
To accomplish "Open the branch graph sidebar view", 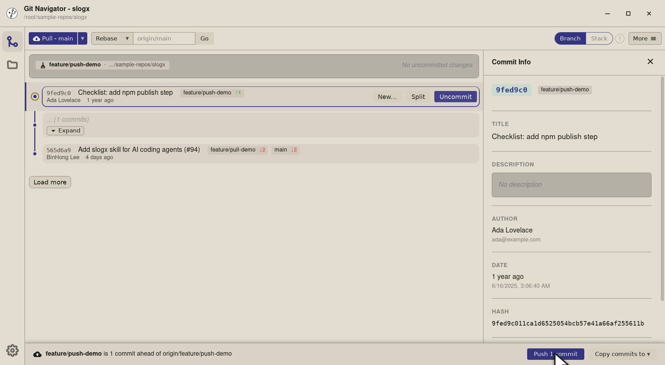I will point(12,42).
